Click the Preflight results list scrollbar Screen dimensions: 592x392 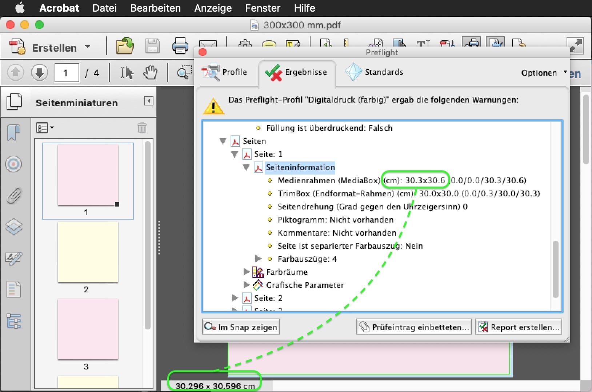pyautogui.click(x=555, y=269)
